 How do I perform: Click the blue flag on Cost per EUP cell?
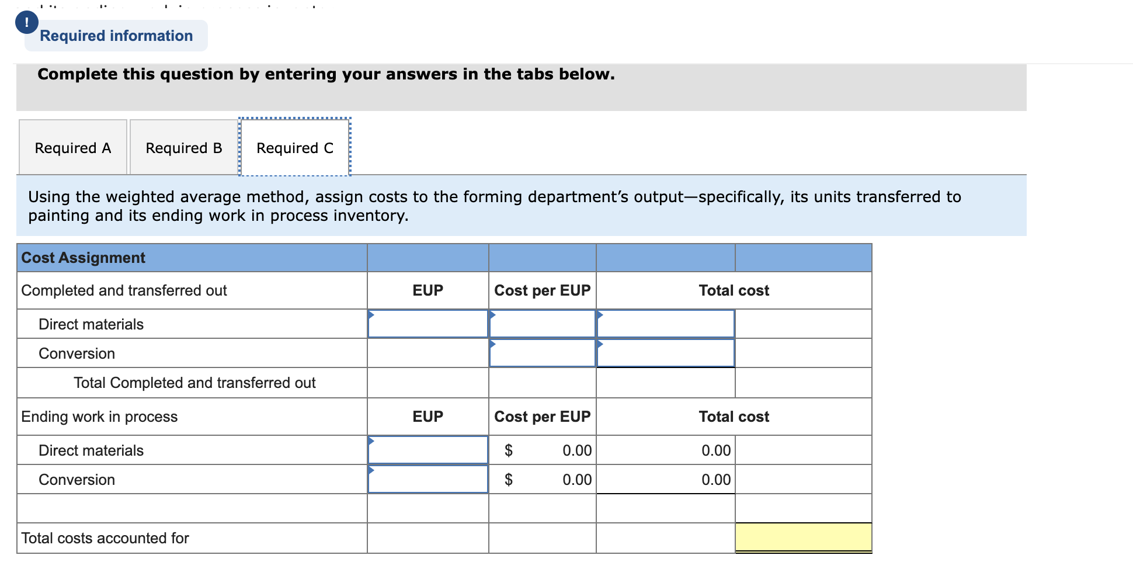[x=493, y=314]
